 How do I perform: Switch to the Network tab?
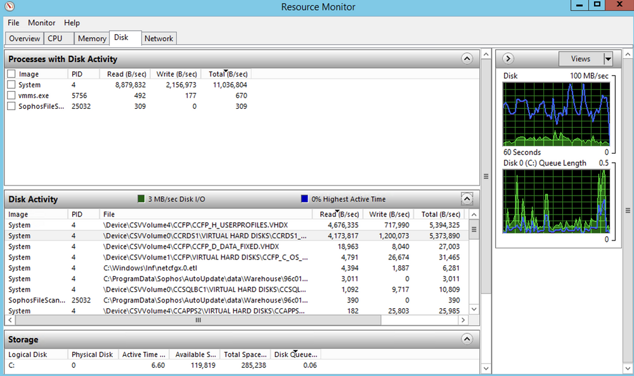click(x=158, y=39)
